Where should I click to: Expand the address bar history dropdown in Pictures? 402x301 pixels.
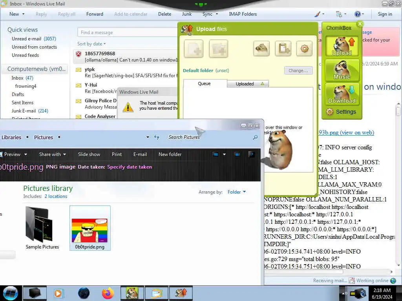[148, 137]
